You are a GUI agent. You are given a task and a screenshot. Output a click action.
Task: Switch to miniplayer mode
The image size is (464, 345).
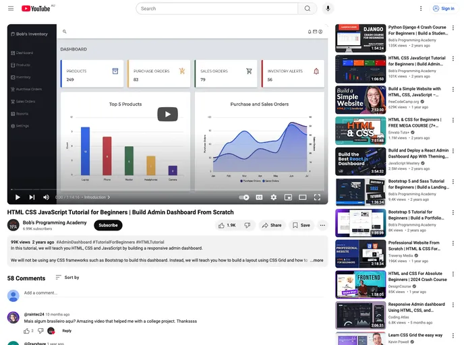click(288, 197)
